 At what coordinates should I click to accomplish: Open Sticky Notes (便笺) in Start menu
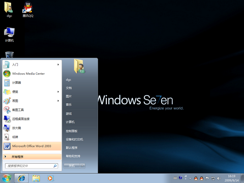coord(32,91)
